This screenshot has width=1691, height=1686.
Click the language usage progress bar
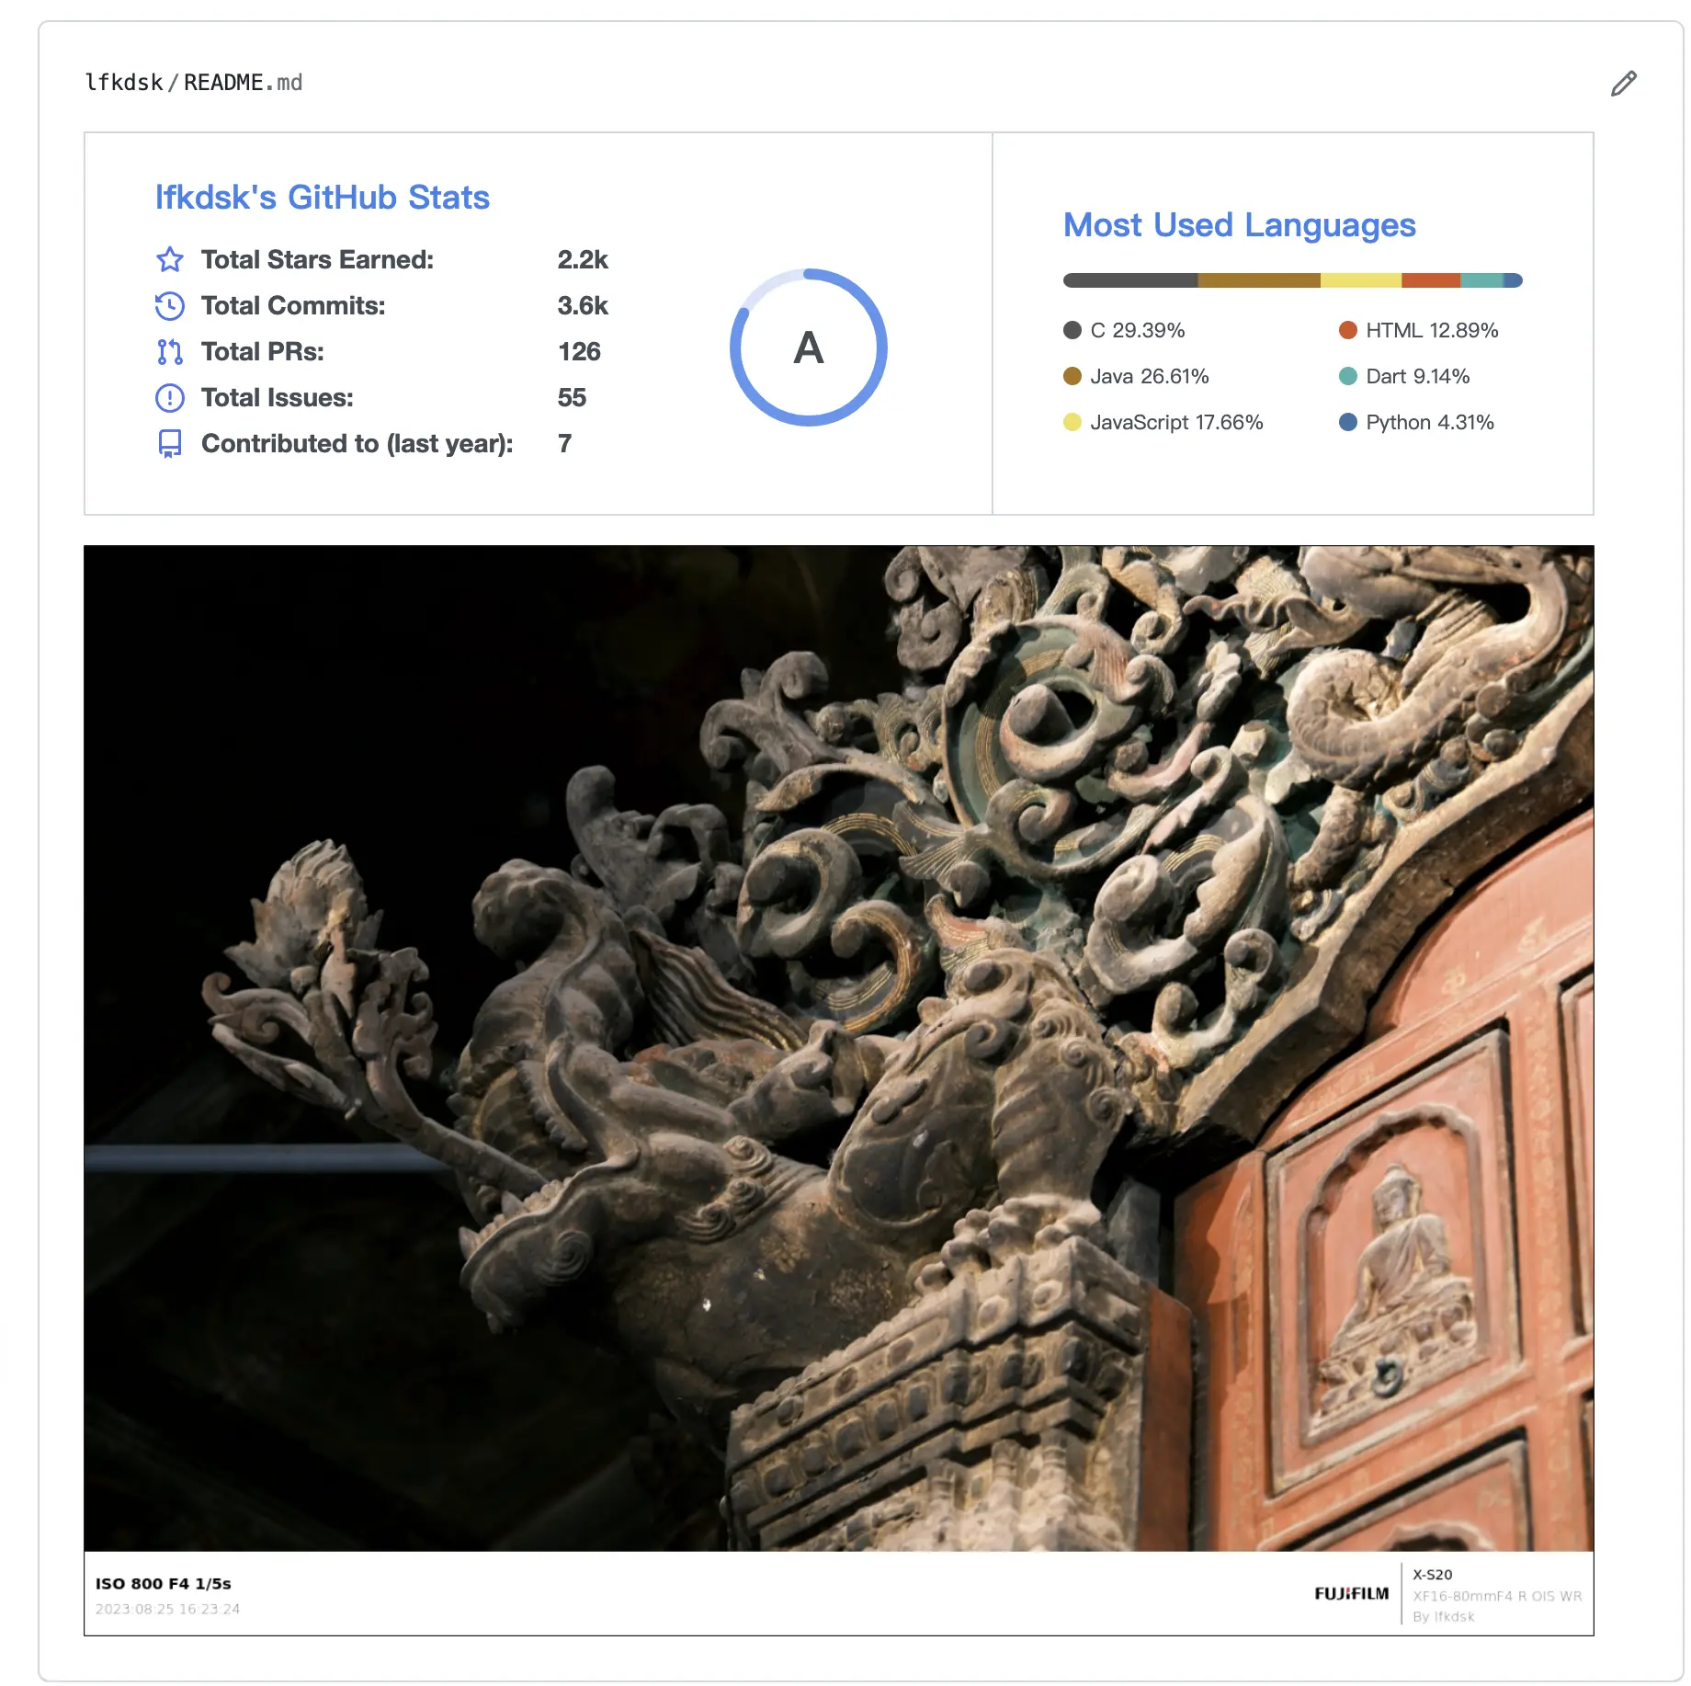coord(1292,280)
